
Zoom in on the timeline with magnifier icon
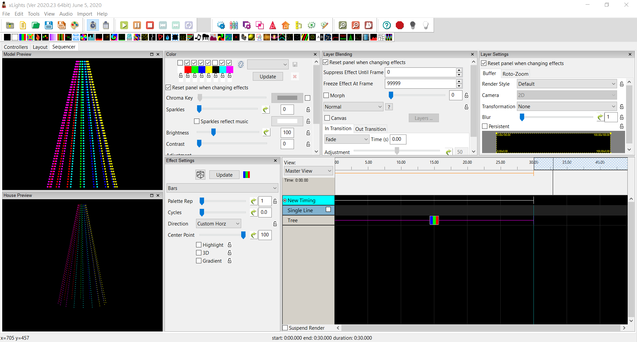point(343,25)
